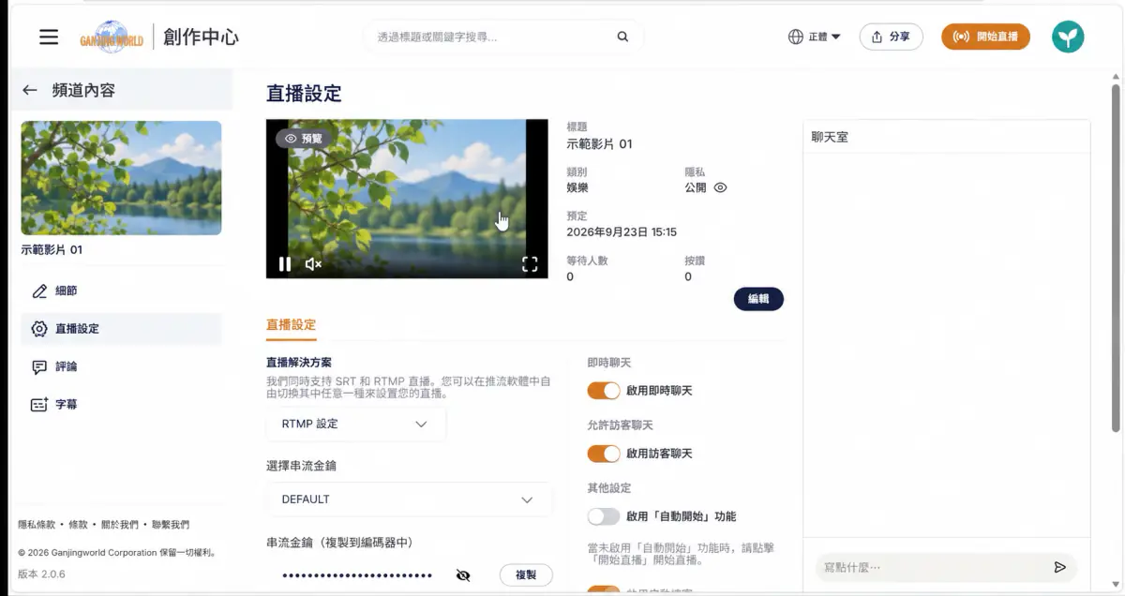Screen dimensions: 1125x596
Task: Pause the preview video
Action: pyautogui.click(x=284, y=264)
